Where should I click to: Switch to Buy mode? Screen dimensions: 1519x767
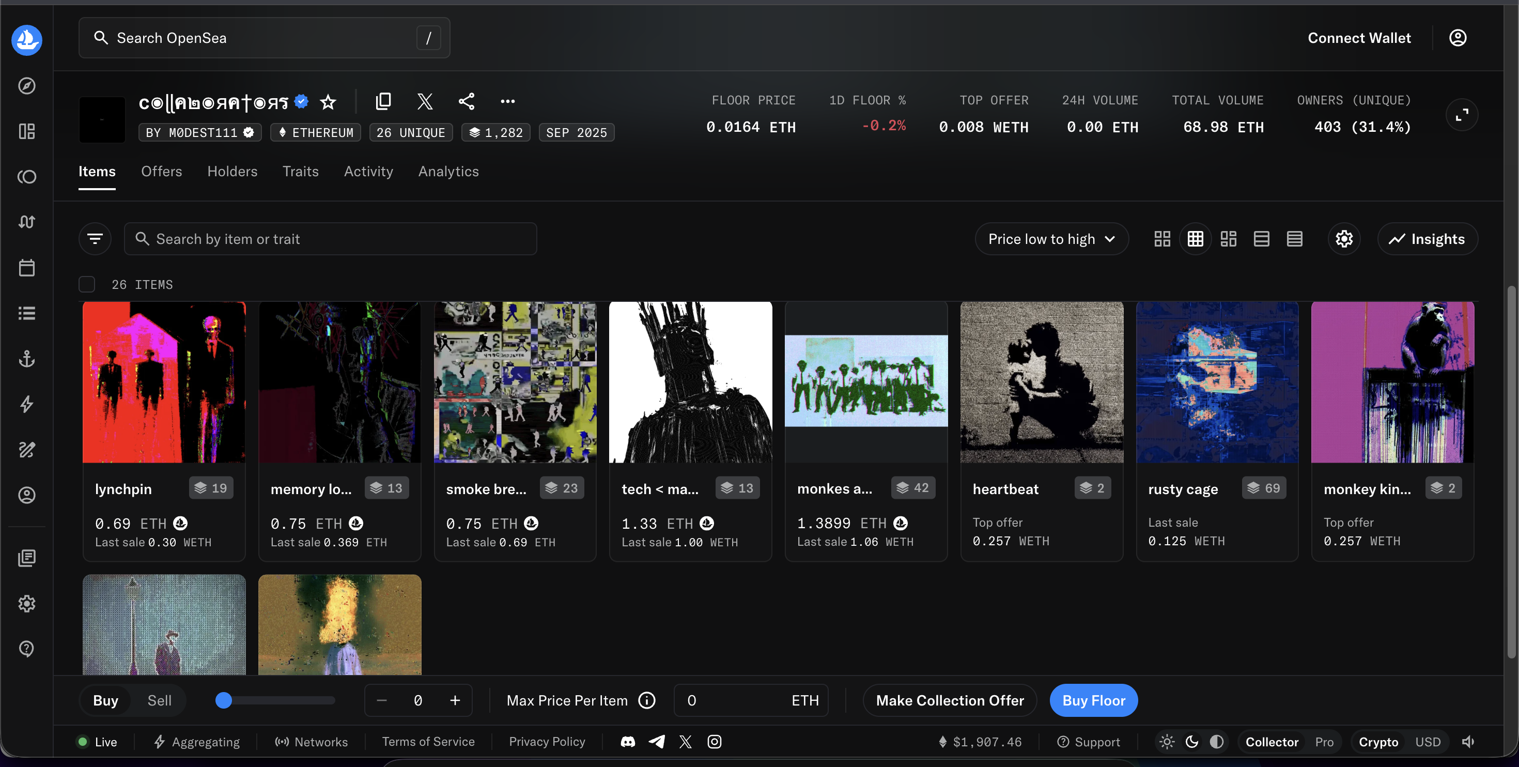(x=105, y=700)
